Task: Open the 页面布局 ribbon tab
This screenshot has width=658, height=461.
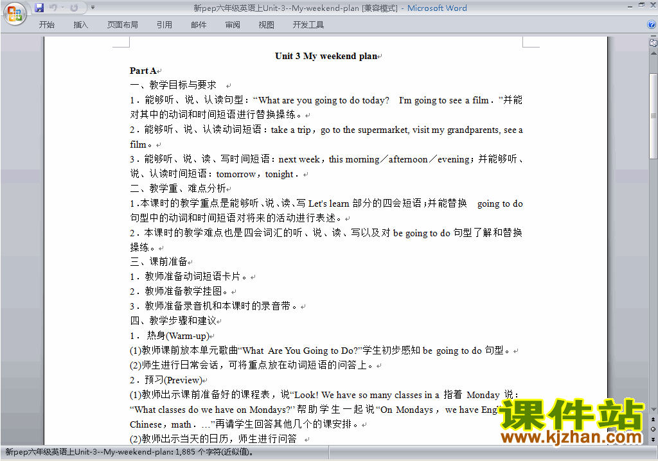Action: (123, 25)
